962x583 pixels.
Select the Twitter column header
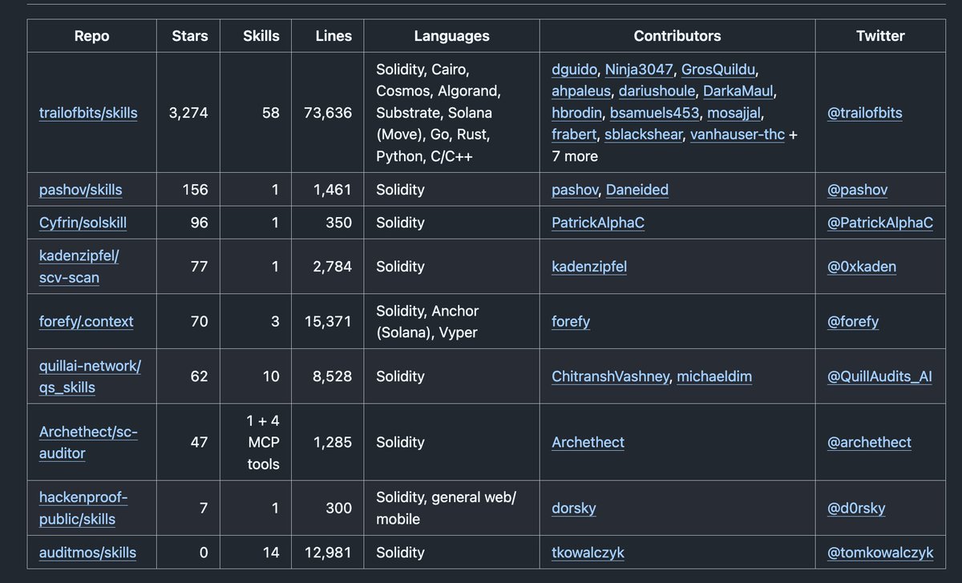click(880, 36)
